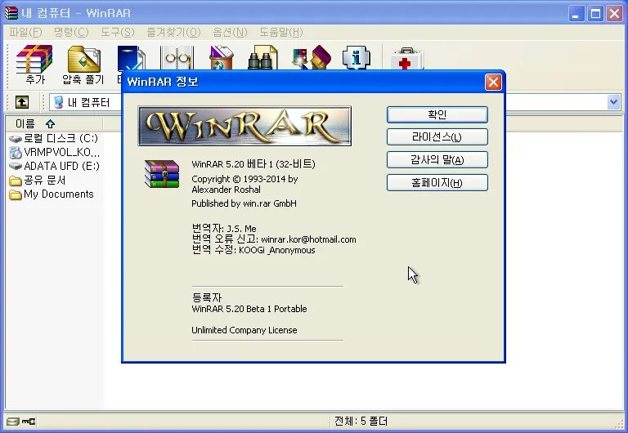Click the up one level folder icon

click(22, 102)
